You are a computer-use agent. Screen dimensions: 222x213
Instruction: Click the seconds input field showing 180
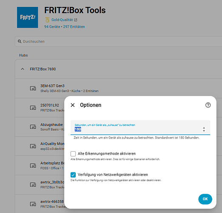[140, 127]
